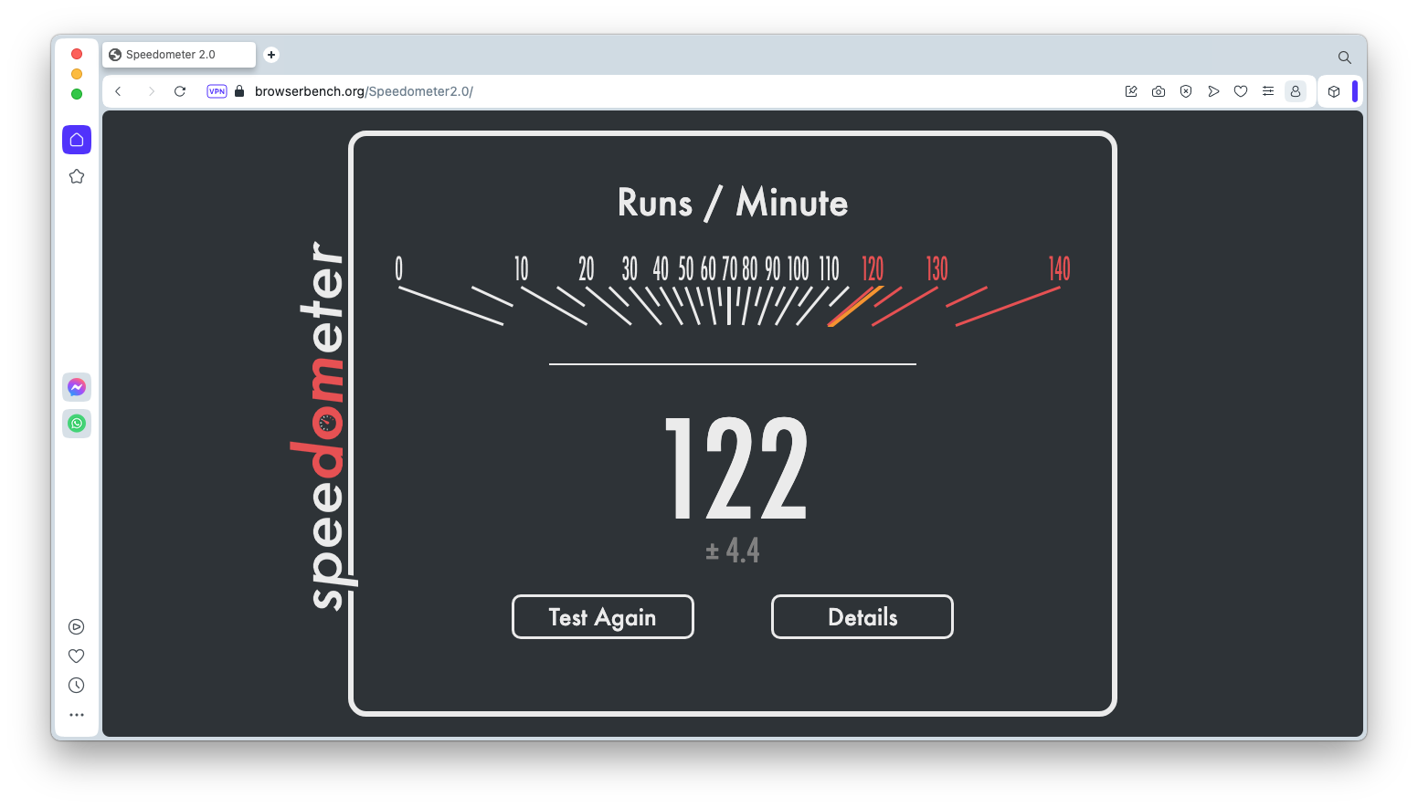
Task: Open the sidebar player icon
Action: coord(77,626)
